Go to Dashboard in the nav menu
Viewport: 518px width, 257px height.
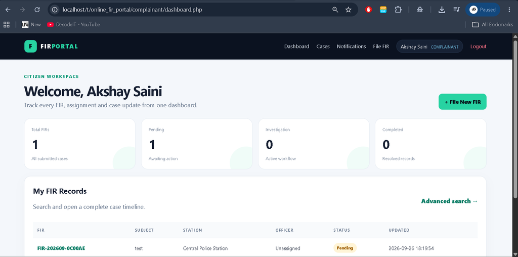(x=296, y=47)
